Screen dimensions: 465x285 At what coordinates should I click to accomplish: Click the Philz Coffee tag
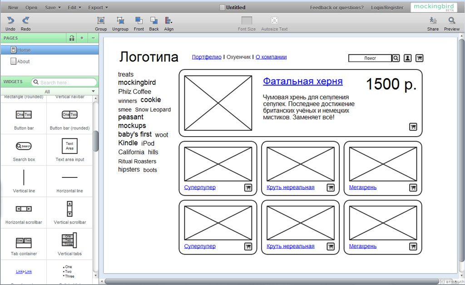pyautogui.click(x=134, y=92)
